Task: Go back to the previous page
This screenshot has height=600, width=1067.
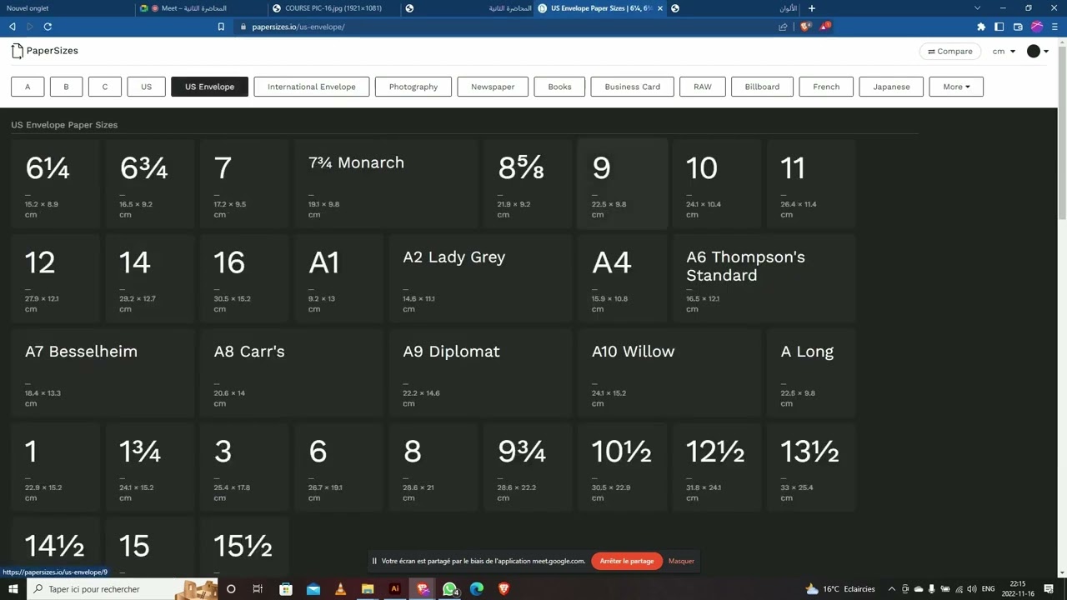Action: click(13, 27)
